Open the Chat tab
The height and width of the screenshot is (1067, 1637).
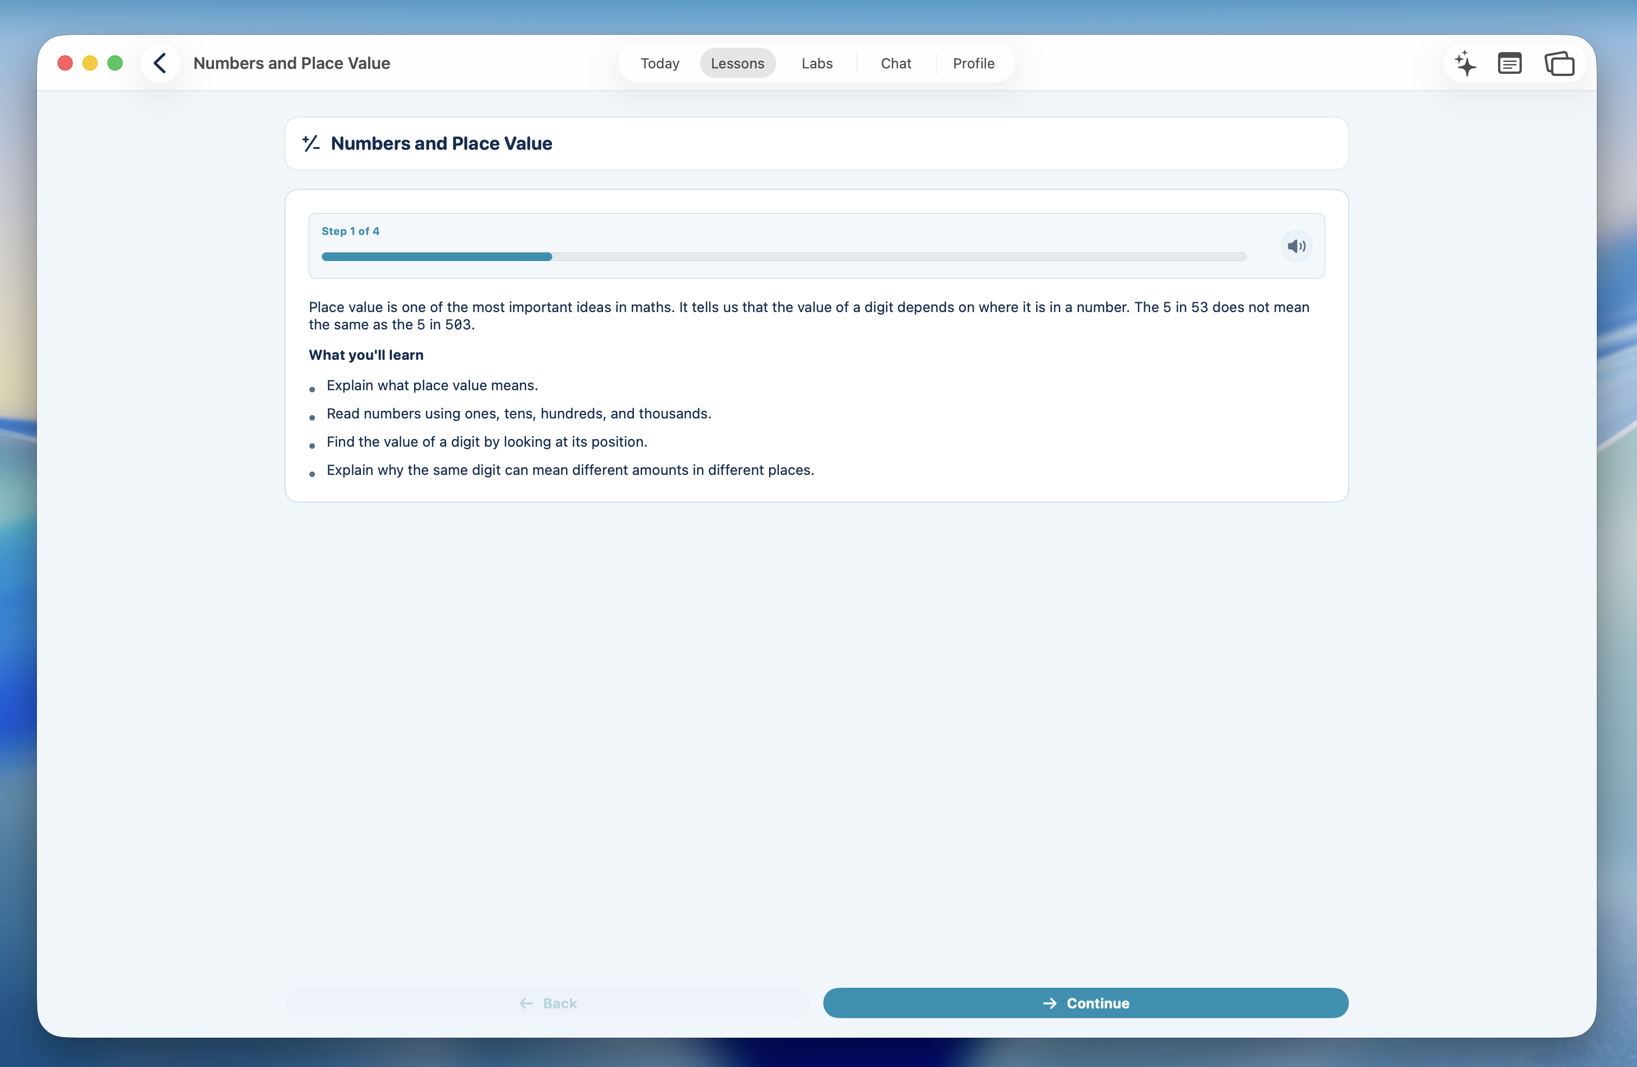[896, 63]
